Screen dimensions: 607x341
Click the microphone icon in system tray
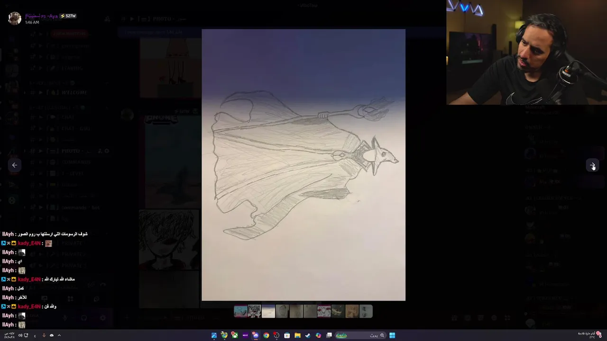tap(44, 335)
